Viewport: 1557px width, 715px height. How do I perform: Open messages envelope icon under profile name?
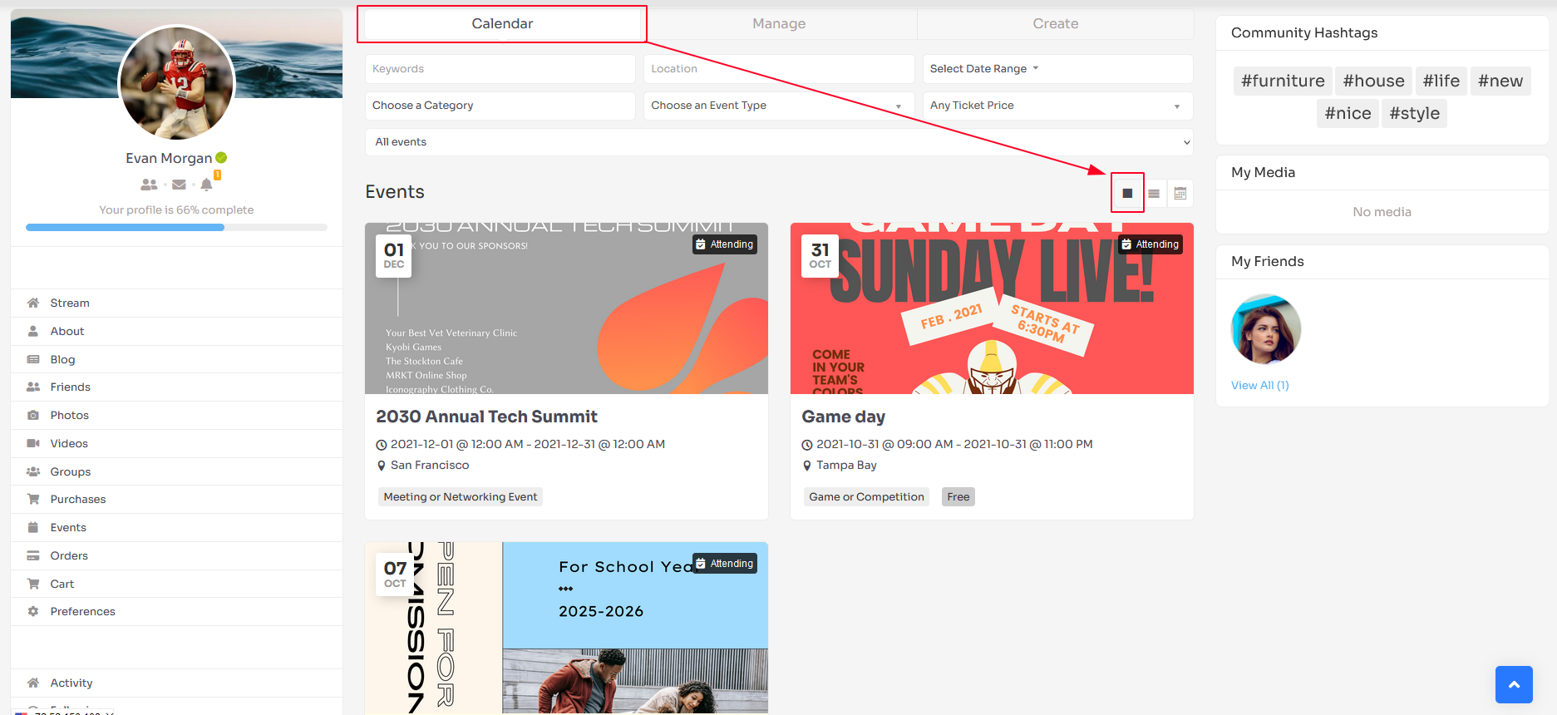click(179, 185)
